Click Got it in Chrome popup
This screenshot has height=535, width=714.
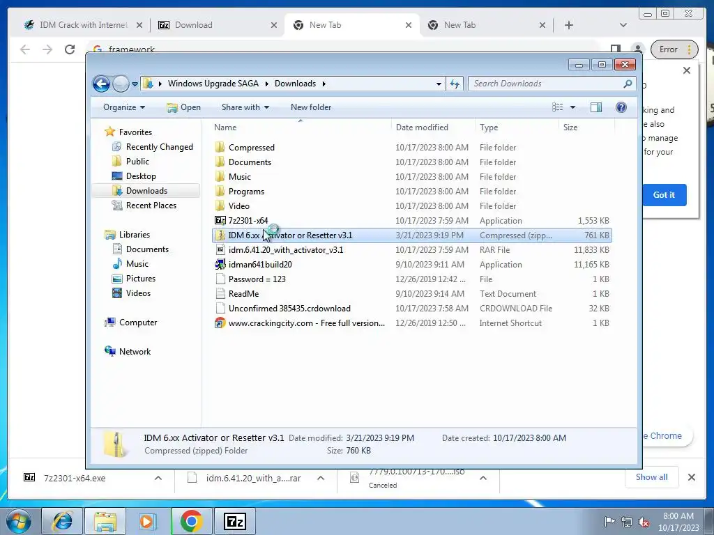point(664,195)
